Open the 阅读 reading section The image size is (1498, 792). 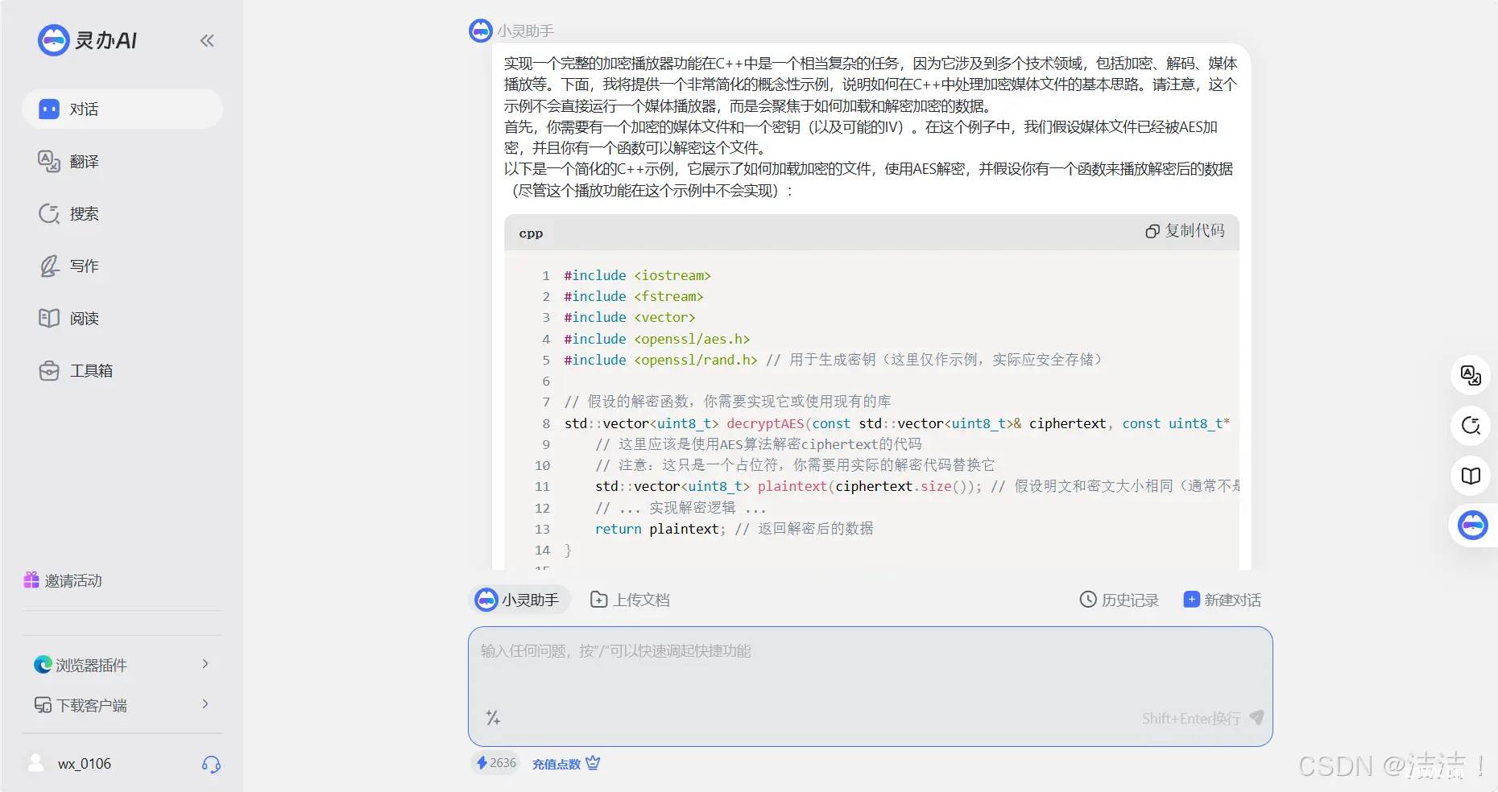pyautogui.click(x=122, y=318)
